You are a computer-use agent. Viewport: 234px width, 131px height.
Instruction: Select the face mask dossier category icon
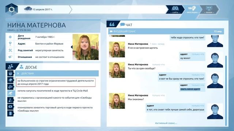tap(10, 74)
